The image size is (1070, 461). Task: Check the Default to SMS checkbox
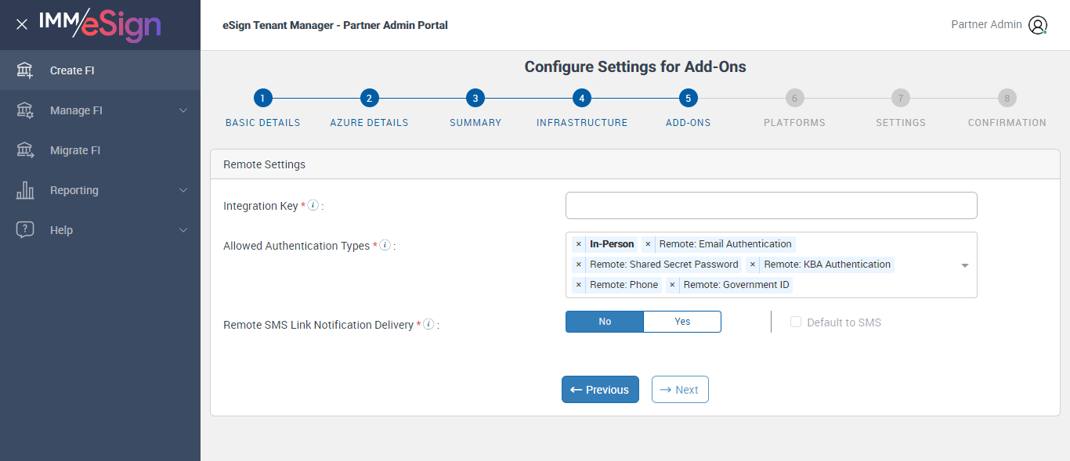coord(796,322)
